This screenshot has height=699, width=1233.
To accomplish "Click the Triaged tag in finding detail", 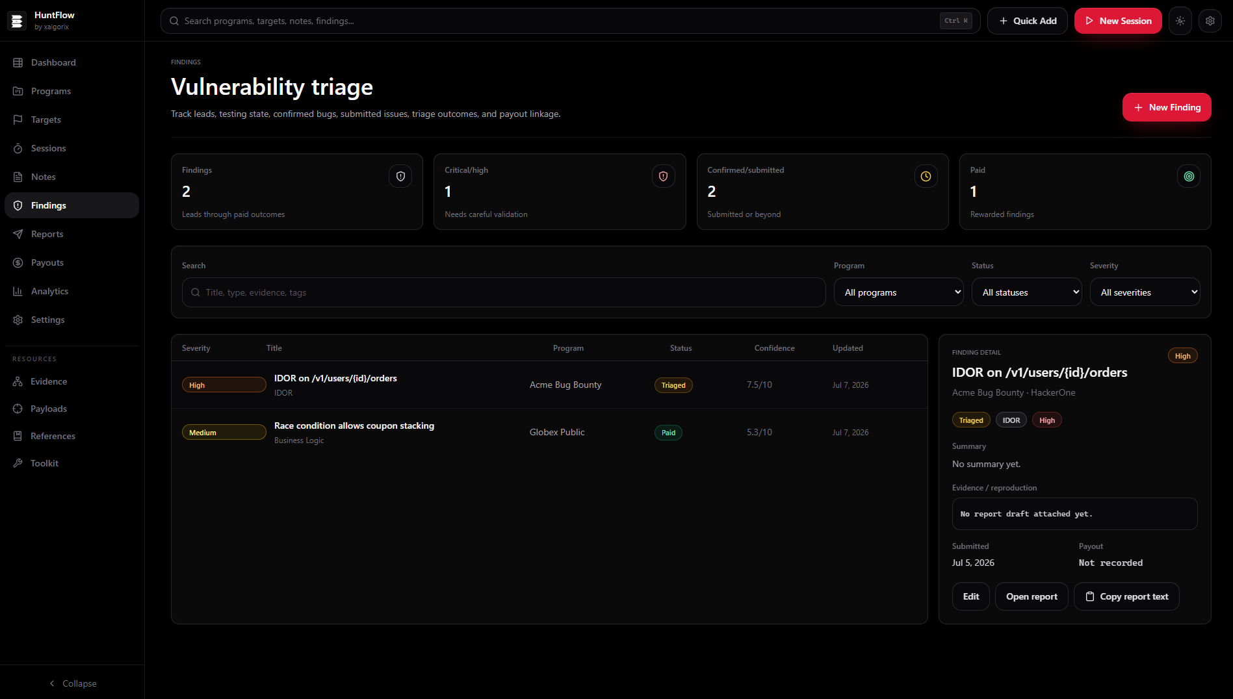I will 971,420.
